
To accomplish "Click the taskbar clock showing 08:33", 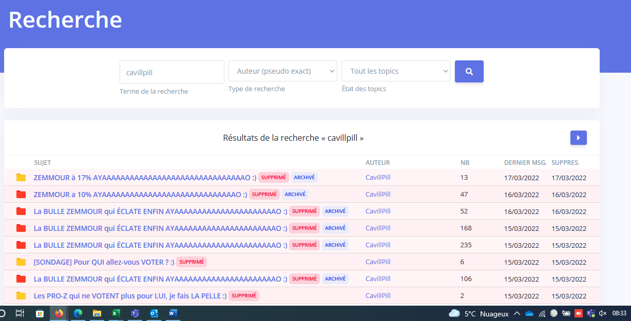I will click(x=619, y=313).
